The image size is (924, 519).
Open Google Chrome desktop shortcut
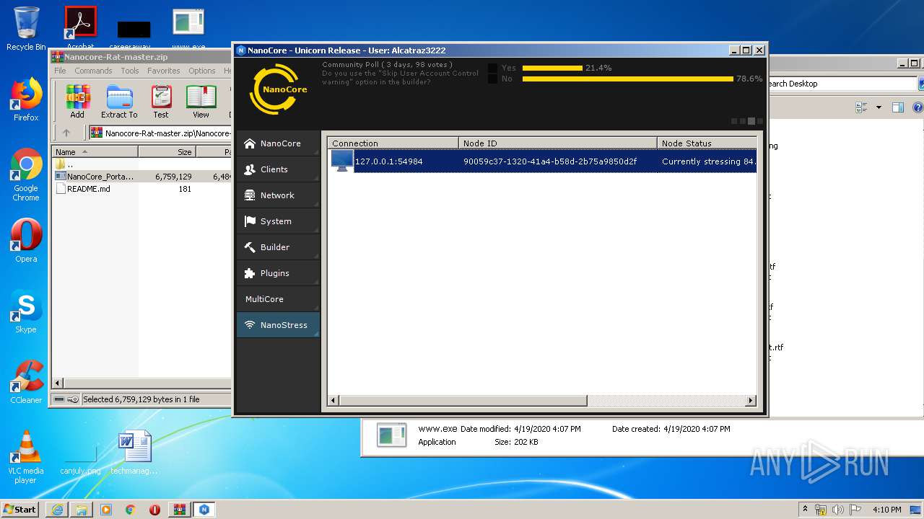pos(26,175)
